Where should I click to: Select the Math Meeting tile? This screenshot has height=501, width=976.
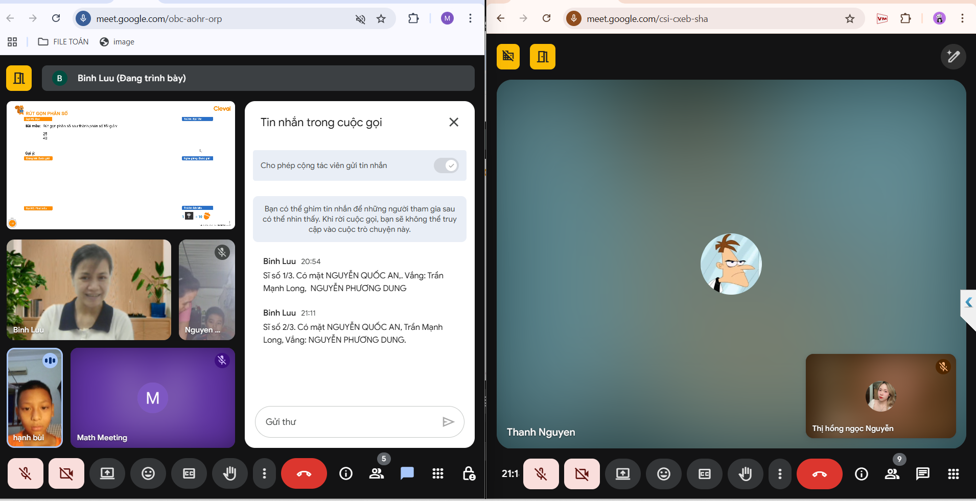click(153, 398)
